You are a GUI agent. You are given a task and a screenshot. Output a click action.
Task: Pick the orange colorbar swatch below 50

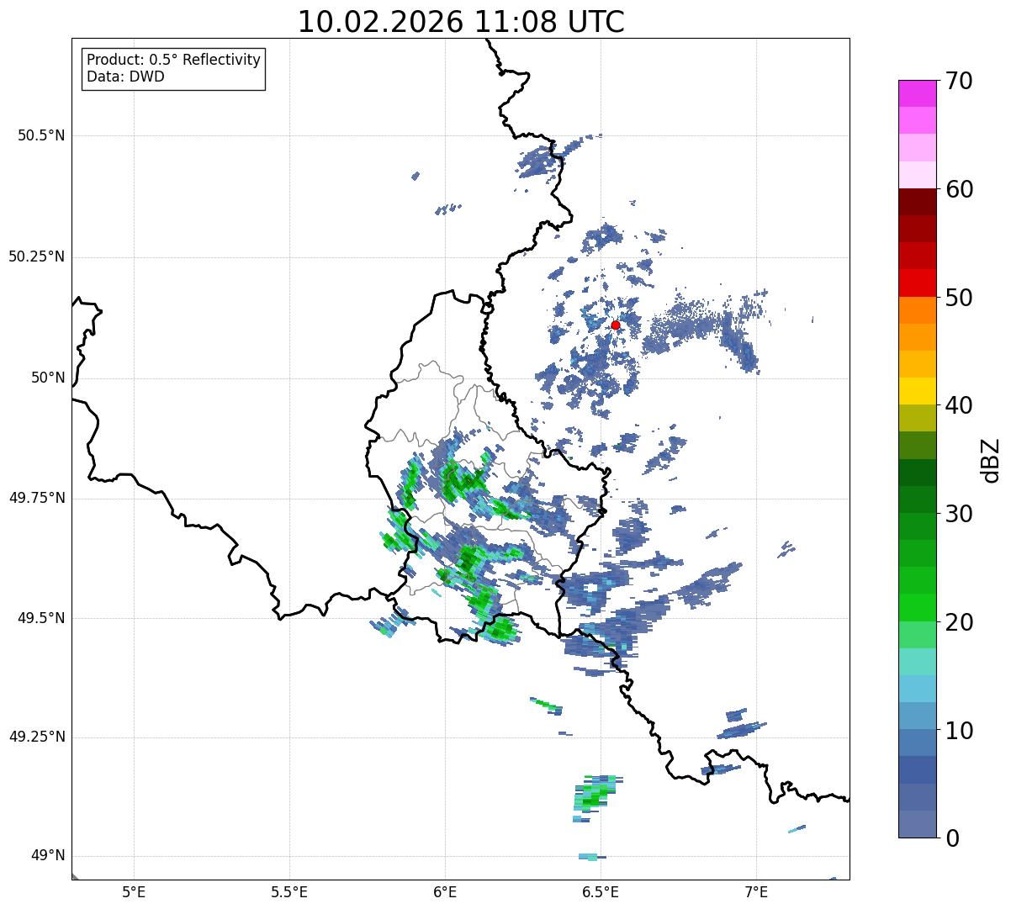[x=918, y=309]
